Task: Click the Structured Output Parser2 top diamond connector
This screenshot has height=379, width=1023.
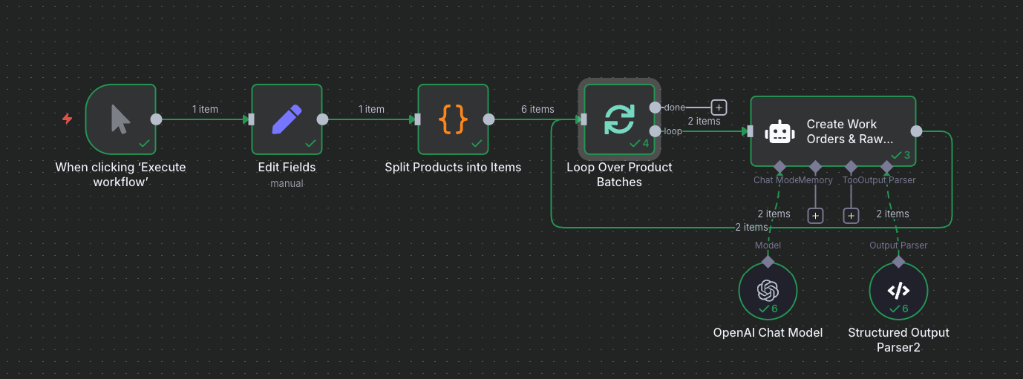Action: tap(898, 261)
